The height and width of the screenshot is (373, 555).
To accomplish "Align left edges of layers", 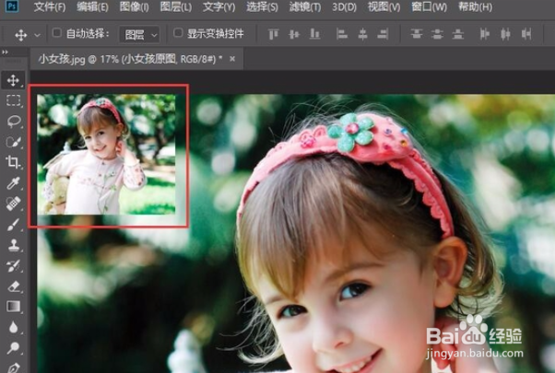I will coord(341,34).
